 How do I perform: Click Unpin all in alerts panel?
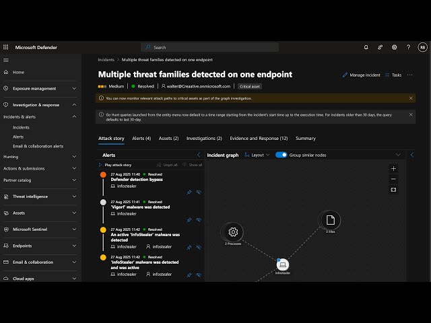[x=167, y=165]
